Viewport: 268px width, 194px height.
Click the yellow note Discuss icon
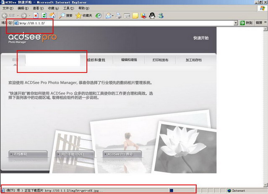pyautogui.click(x=135, y=16)
